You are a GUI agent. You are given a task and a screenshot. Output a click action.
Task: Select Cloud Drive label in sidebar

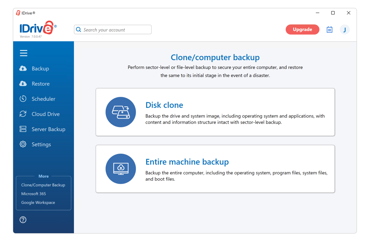click(46, 114)
